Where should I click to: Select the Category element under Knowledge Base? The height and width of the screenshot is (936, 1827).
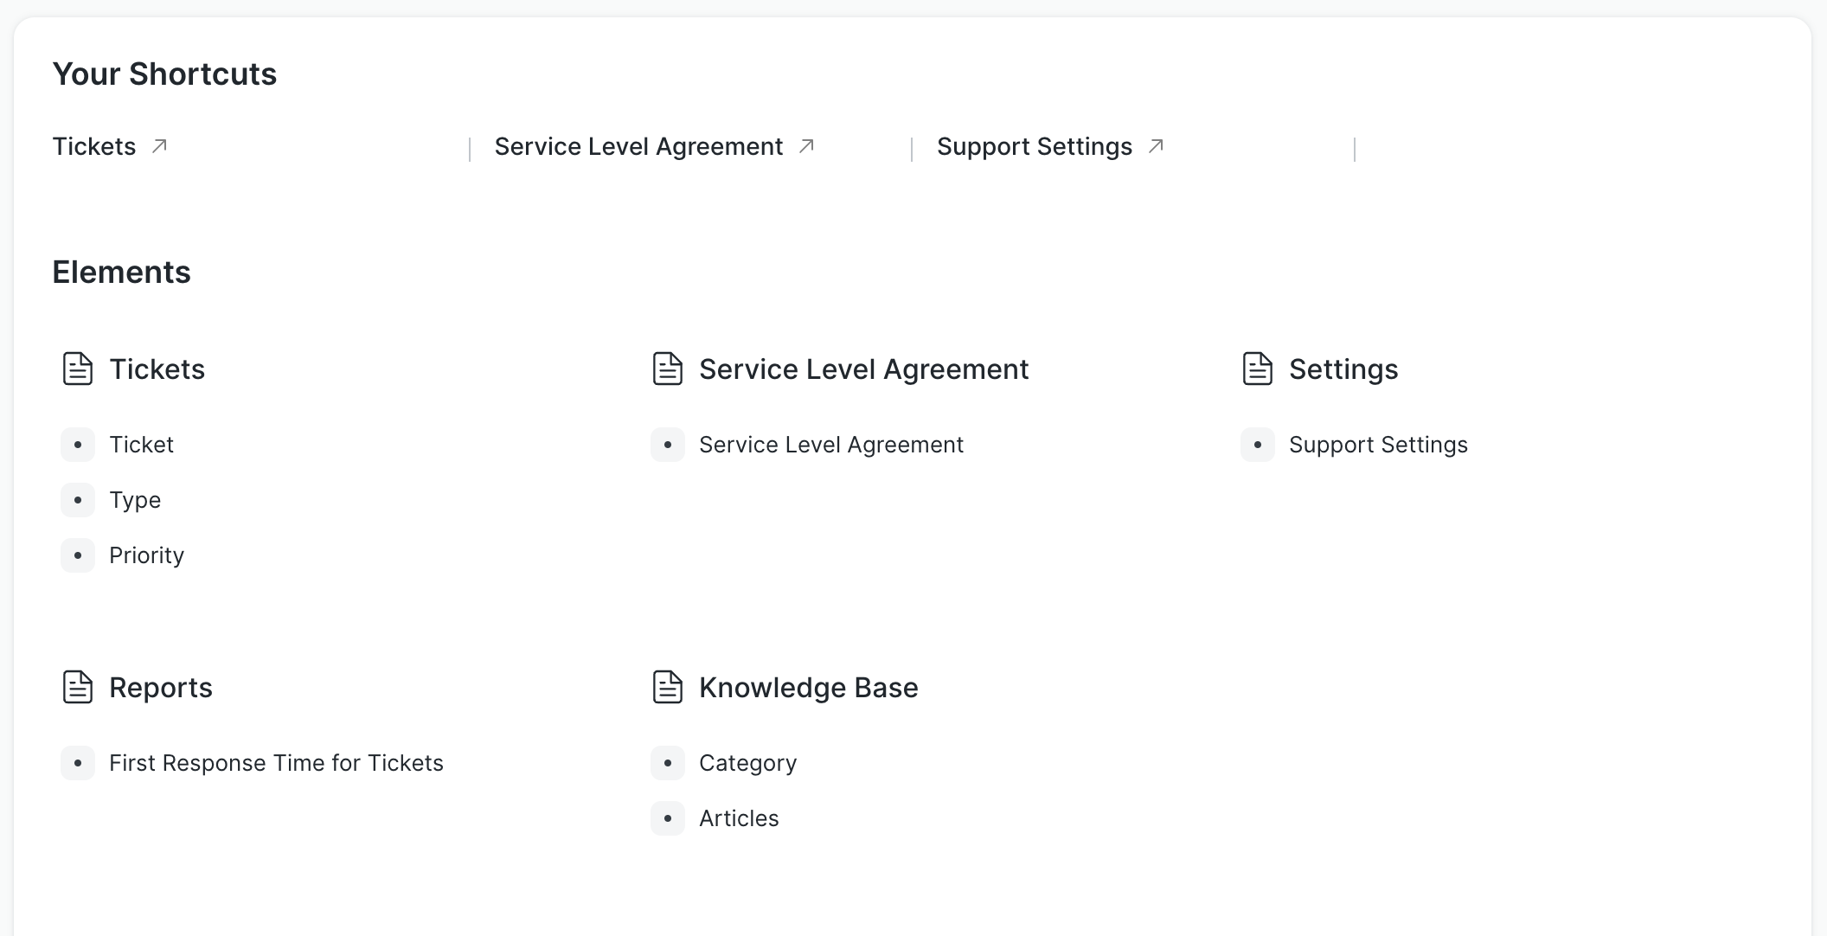[747, 763]
